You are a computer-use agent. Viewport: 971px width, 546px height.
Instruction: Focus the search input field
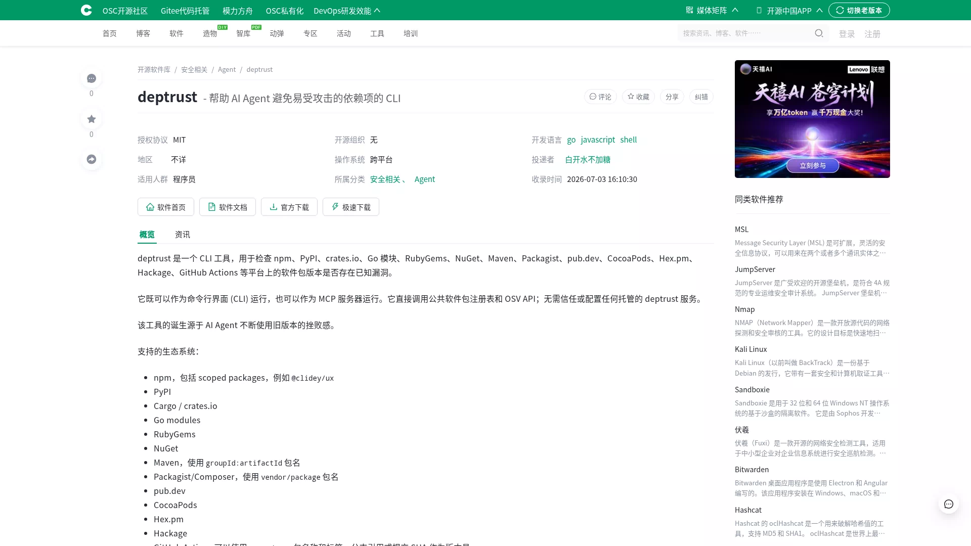coord(746,33)
